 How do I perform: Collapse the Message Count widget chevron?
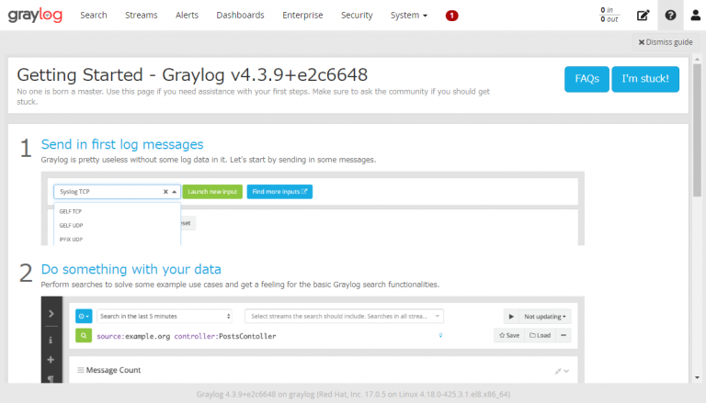(566, 371)
